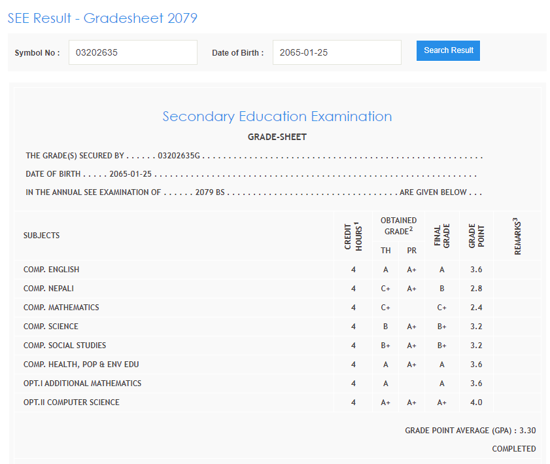Viewport: 550px width, 464px height.
Task: Click the Date of Birth input field
Action: click(336, 52)
